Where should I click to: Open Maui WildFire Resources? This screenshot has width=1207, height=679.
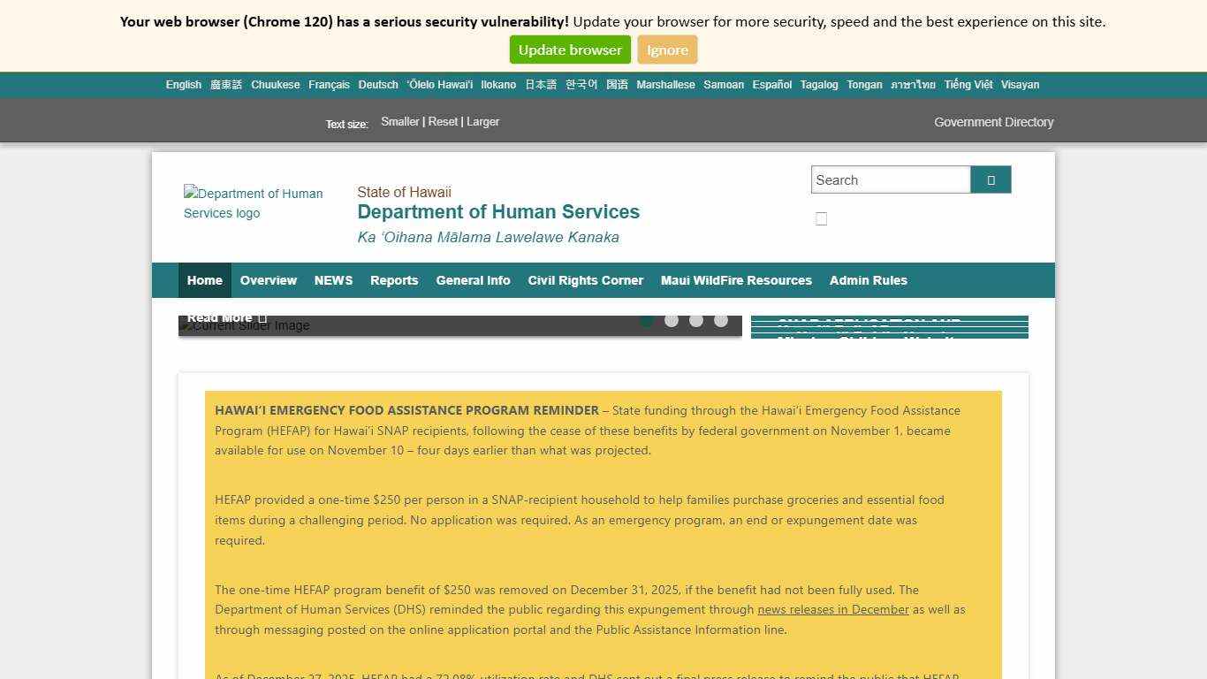coord(736,280)
